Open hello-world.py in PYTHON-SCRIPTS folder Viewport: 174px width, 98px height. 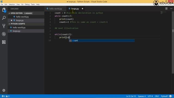click(x=26, y=27)
